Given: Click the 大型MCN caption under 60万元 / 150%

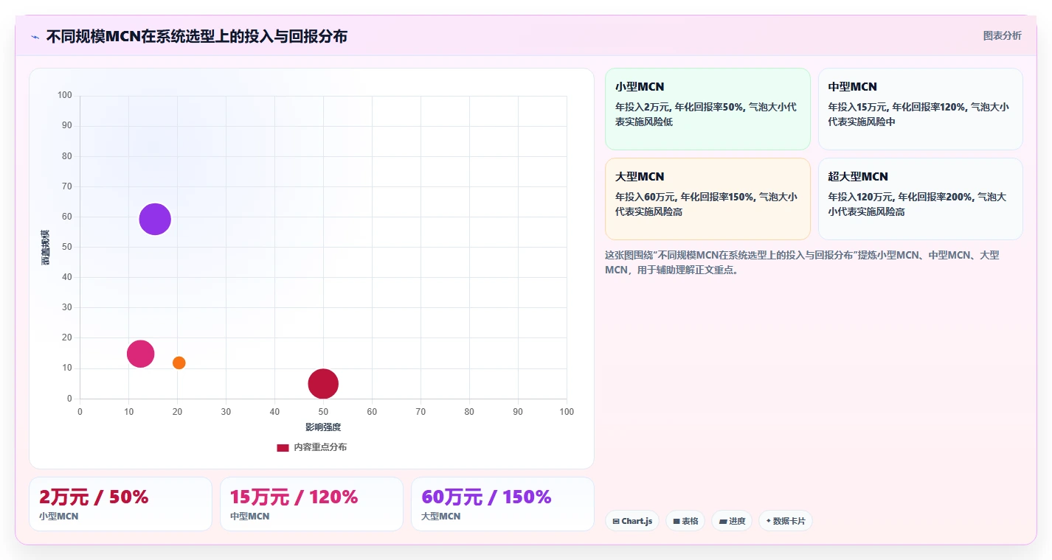Looking at the screenshot, I should [x=441, y=517].
